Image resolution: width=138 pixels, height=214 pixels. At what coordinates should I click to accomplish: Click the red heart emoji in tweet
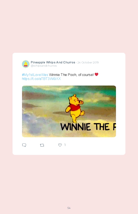click(x=96, y=74)
